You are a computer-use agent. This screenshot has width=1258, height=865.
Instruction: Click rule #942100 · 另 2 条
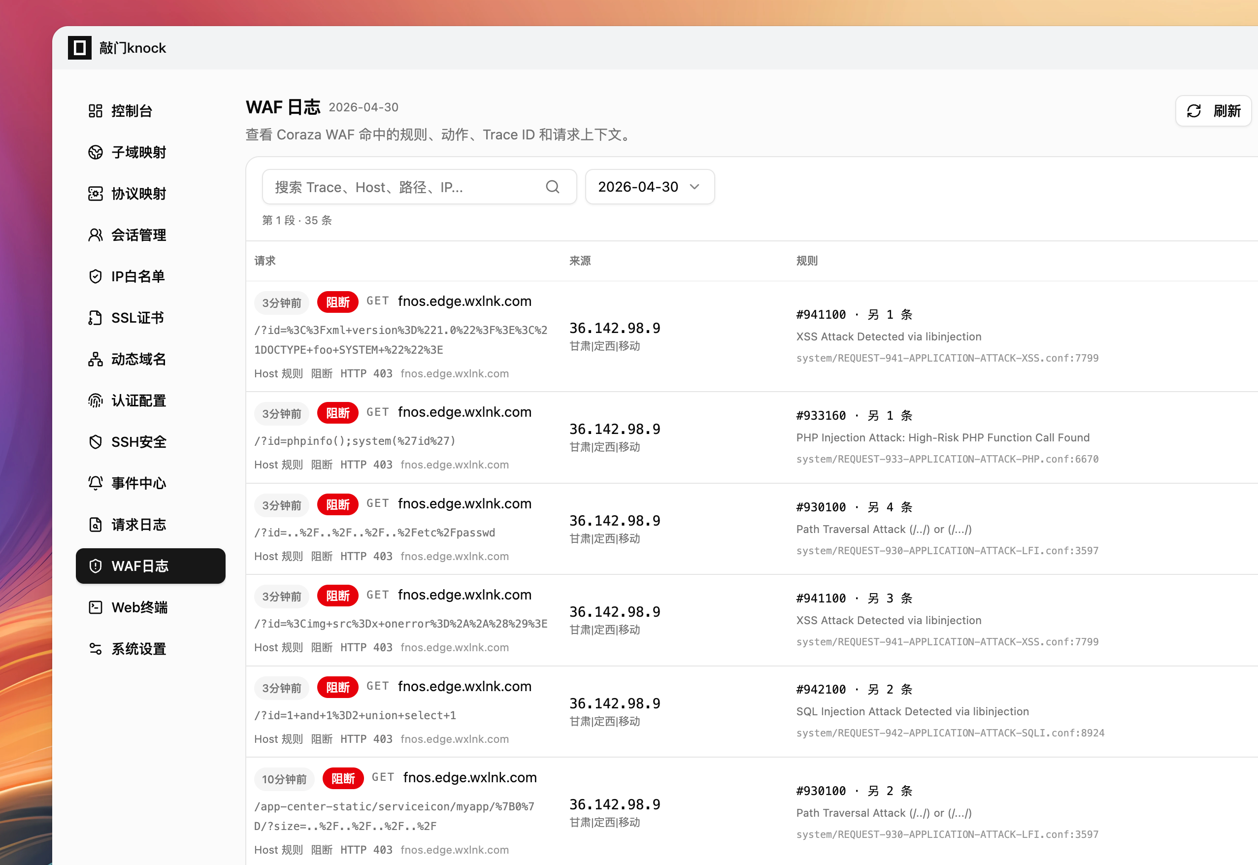[x=855, y=690]
